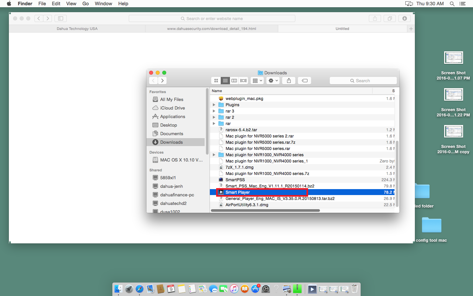The height and width of the screenshot is (296, 473).
Task: Open iBooks from the Dock
Action: click(x=245, y=289)
